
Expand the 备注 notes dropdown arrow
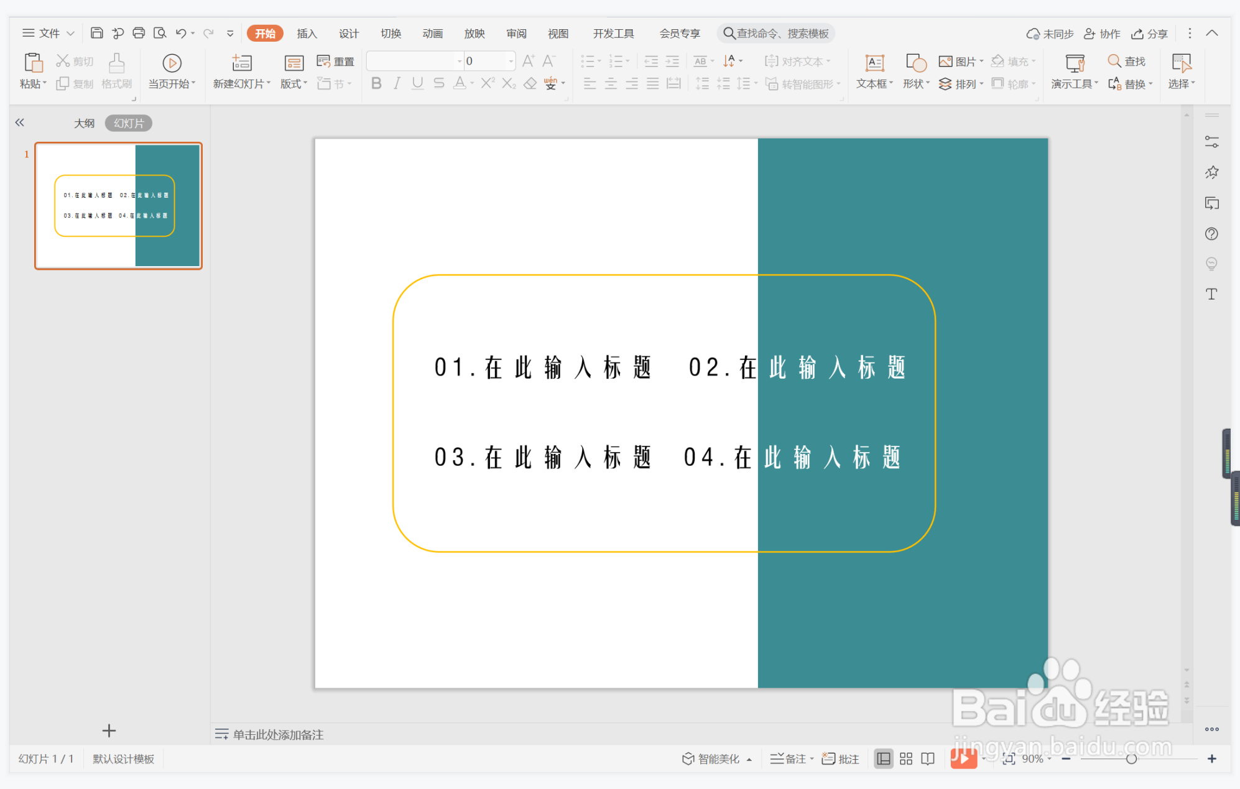point(810,759)
